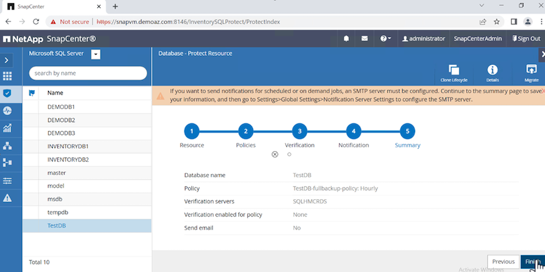Image resolution: width=545 pixels, height=272 pixels.
Task: Open the administrator user menu
Action: click(423, 38)
